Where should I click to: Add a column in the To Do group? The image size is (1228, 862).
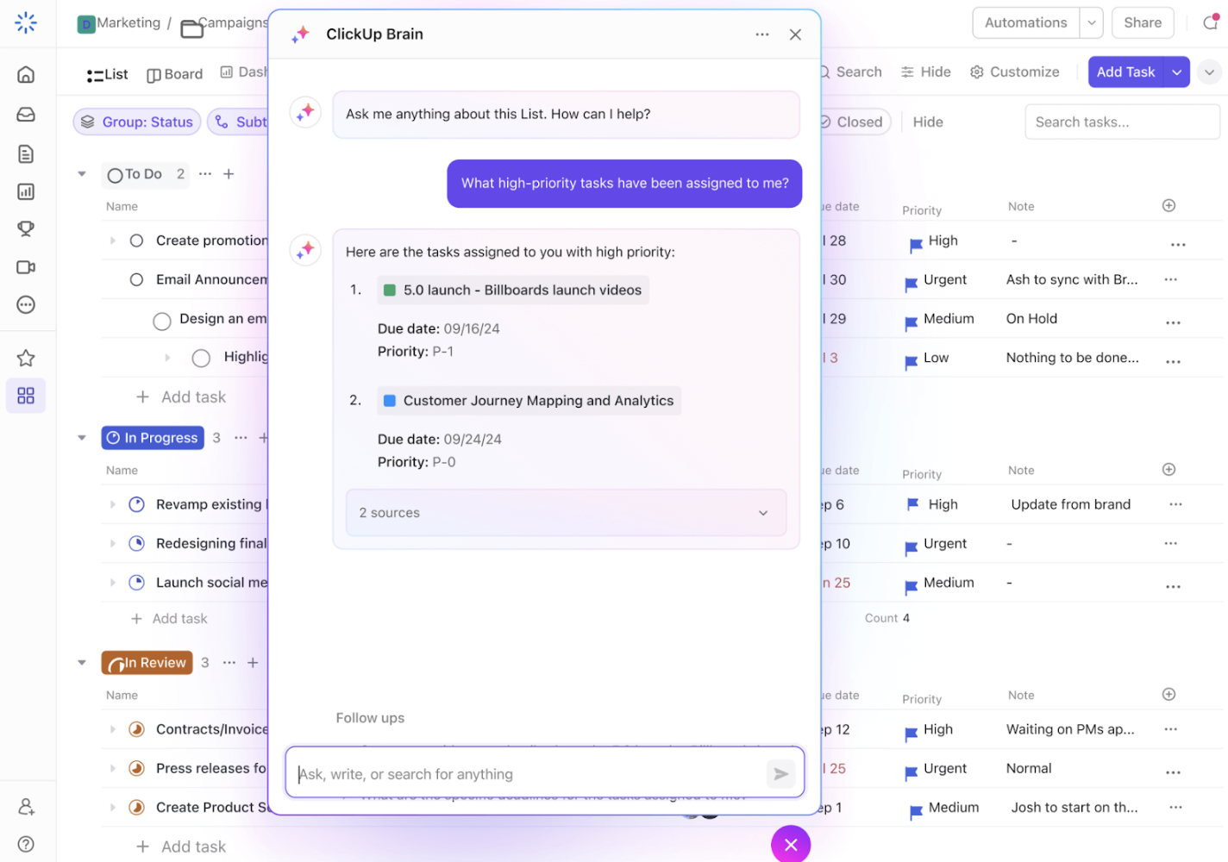point(1168,205)
